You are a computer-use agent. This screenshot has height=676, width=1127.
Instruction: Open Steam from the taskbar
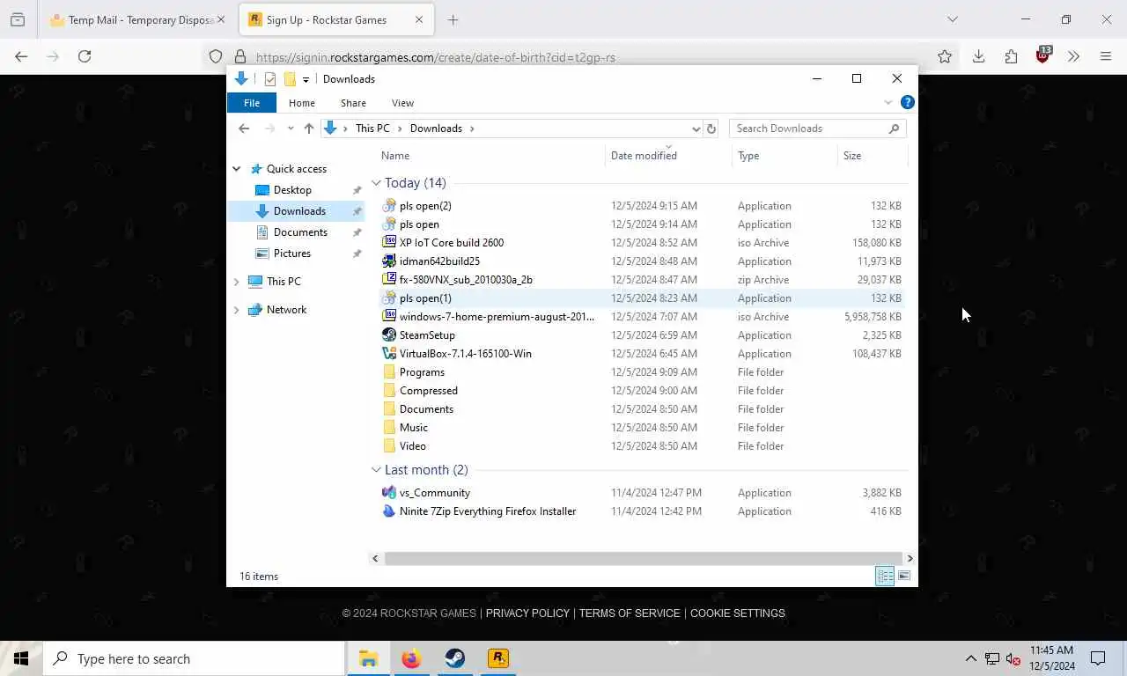(454, 658)
